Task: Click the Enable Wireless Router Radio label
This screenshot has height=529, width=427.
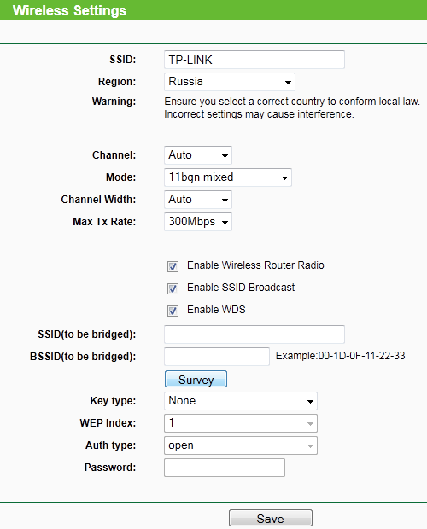Action: point(255,265)
